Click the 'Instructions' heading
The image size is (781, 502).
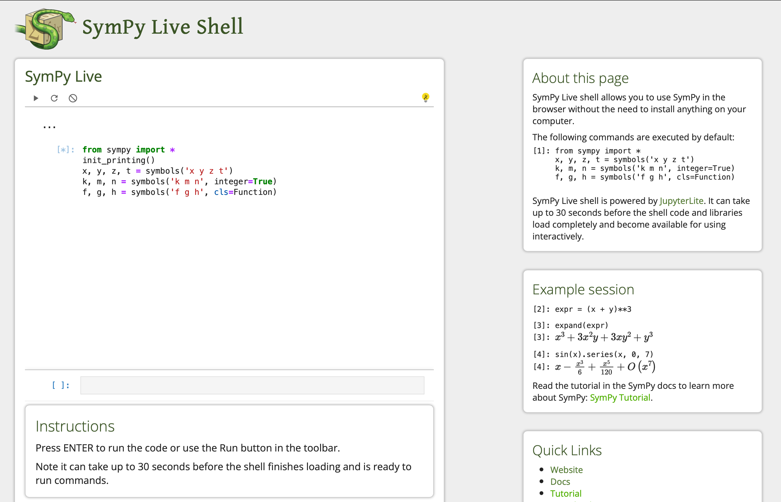pyautogui.click(x=75, y=426)
